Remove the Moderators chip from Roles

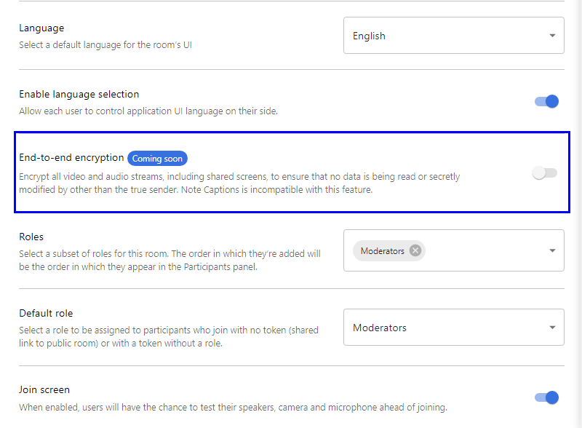[x=415, y=250]
